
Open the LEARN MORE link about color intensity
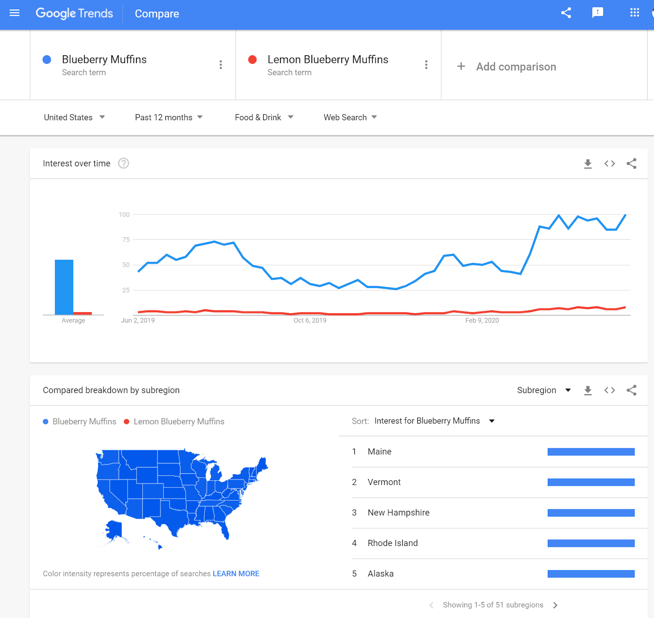(x=235, y=573)
